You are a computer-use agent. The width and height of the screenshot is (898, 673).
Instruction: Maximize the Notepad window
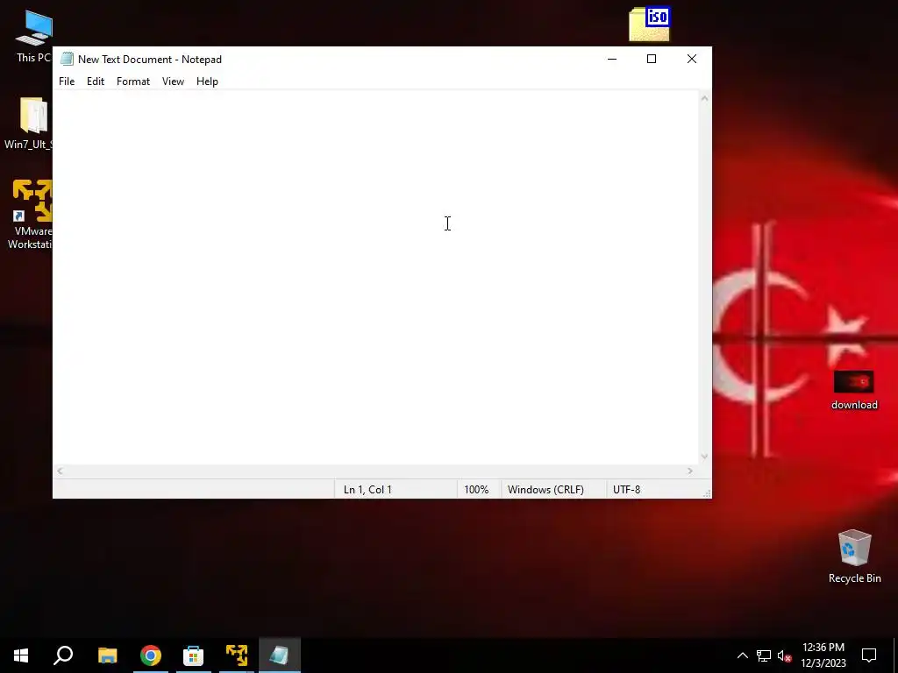tap(652, 59)
